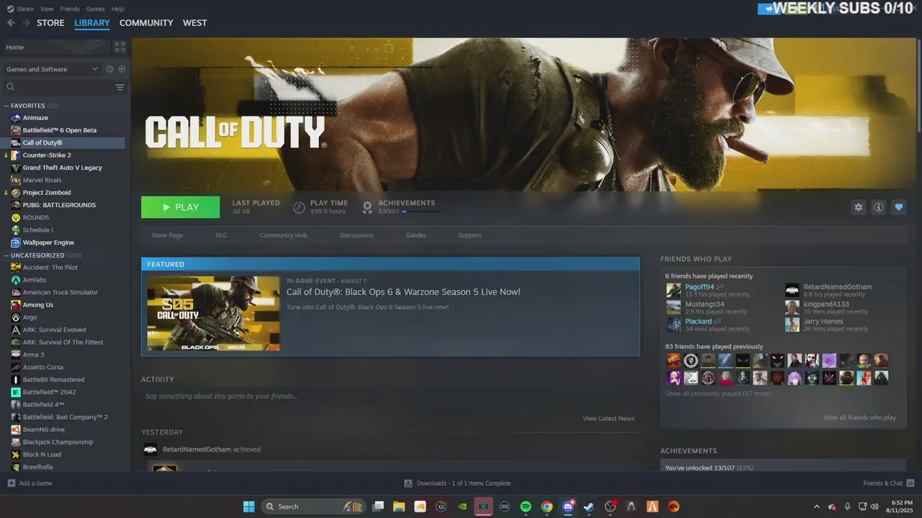This screenshot has width=922, height=518.
Task: Go forward with the right arrow icon
Action: tap(27, 23)
